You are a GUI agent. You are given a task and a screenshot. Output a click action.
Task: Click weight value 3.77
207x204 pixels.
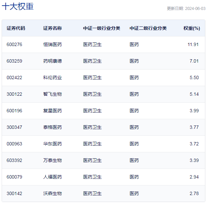tap(194, 127)
